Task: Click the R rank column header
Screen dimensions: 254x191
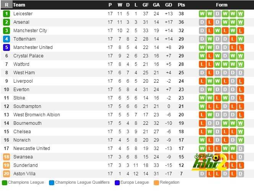Action: (x=7, y=5)
